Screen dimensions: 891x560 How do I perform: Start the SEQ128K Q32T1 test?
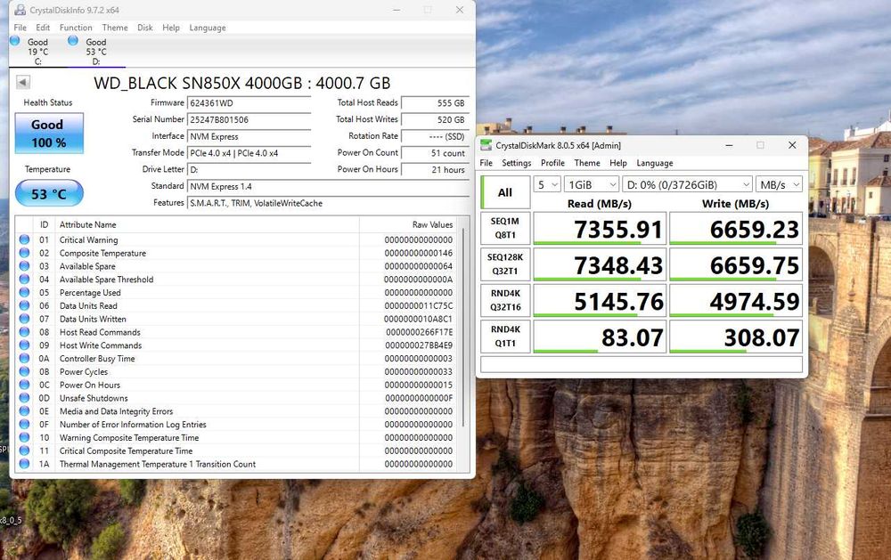click(505, 264)
